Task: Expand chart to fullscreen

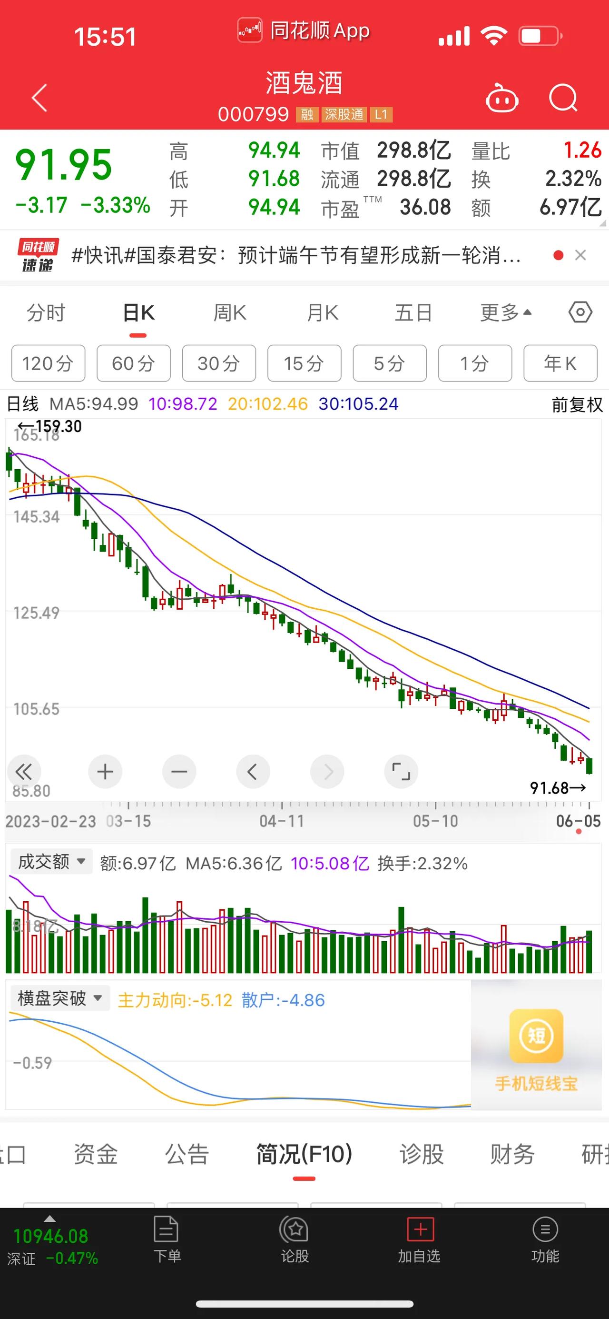Action: (x=402, y=771)
